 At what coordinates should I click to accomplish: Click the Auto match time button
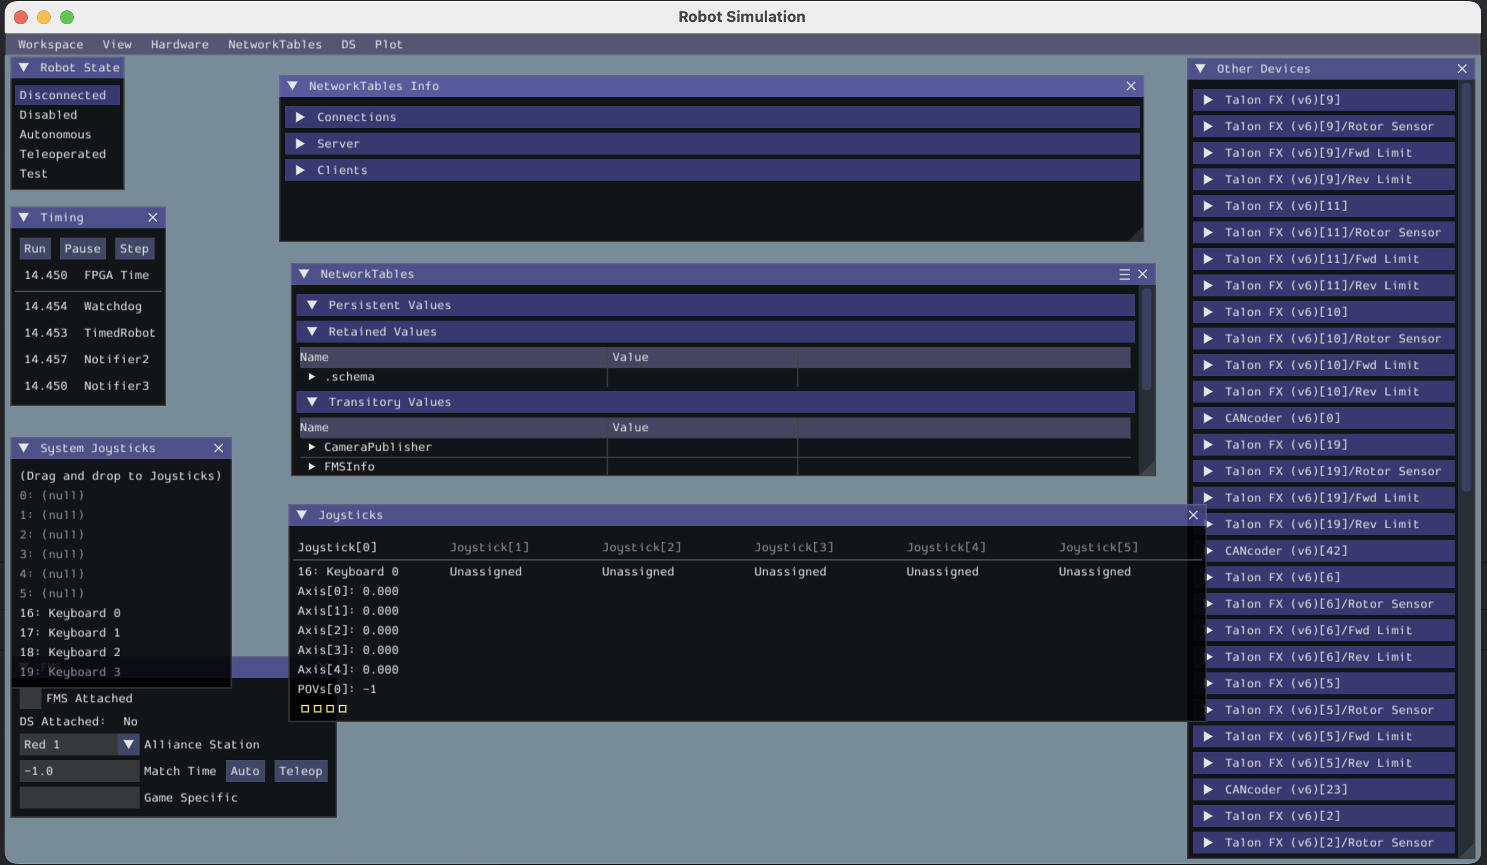(245, 771)
